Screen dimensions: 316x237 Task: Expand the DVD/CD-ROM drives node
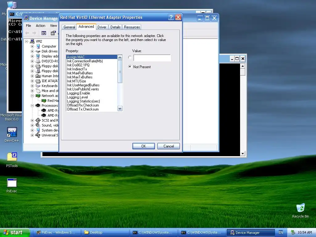tap(32, 61)
